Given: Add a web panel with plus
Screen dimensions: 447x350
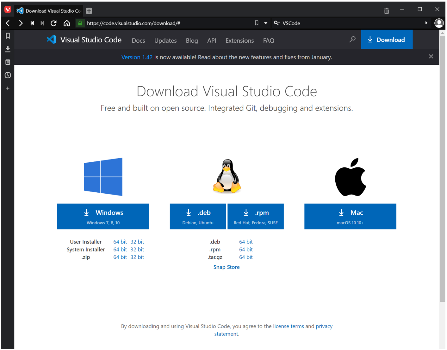Looking at the screenshot, I should pos(8,88).
